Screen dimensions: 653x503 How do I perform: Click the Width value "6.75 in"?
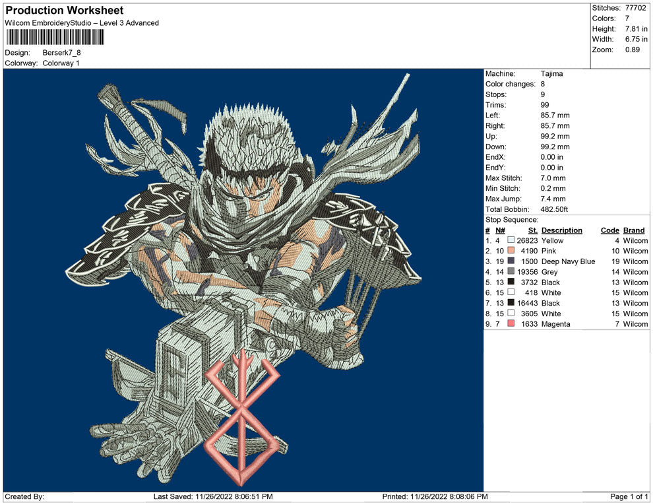click(636, 39)
